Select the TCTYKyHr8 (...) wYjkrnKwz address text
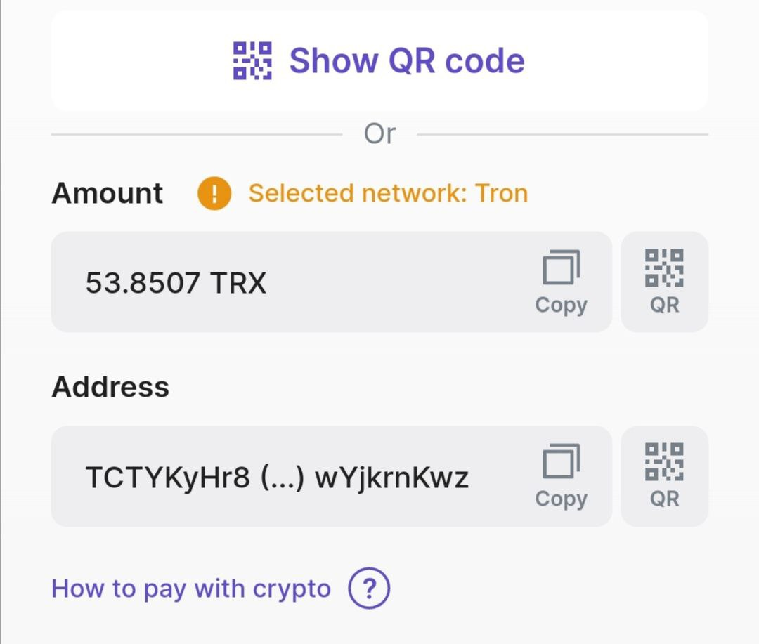Image resolution: width=759 pixels, height=644 pixels. point(276,478)
